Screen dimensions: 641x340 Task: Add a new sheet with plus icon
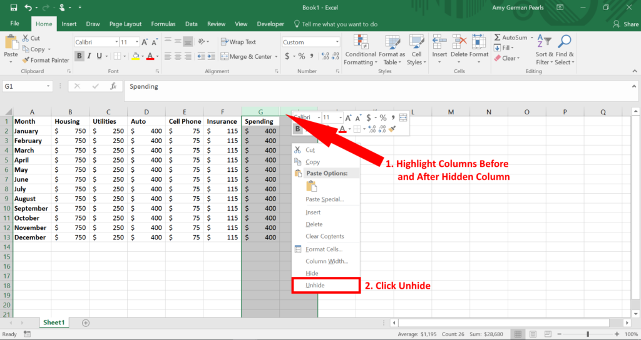click(x=86, y=322)
